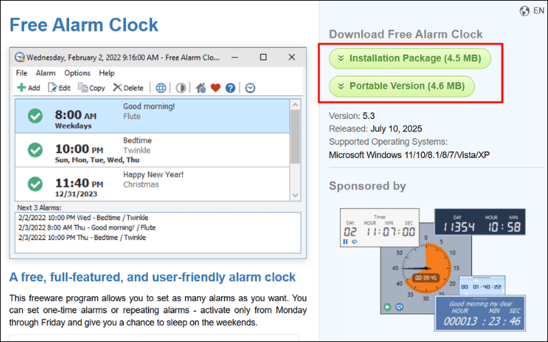Close the Free Alarm Clock window
The image size is (548, 342).
[x=292, y=57]
